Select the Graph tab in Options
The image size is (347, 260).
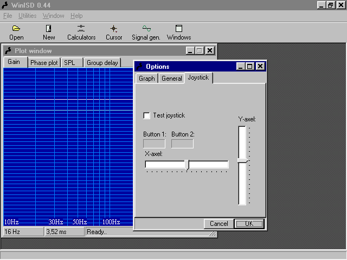[x=147, y=79]
